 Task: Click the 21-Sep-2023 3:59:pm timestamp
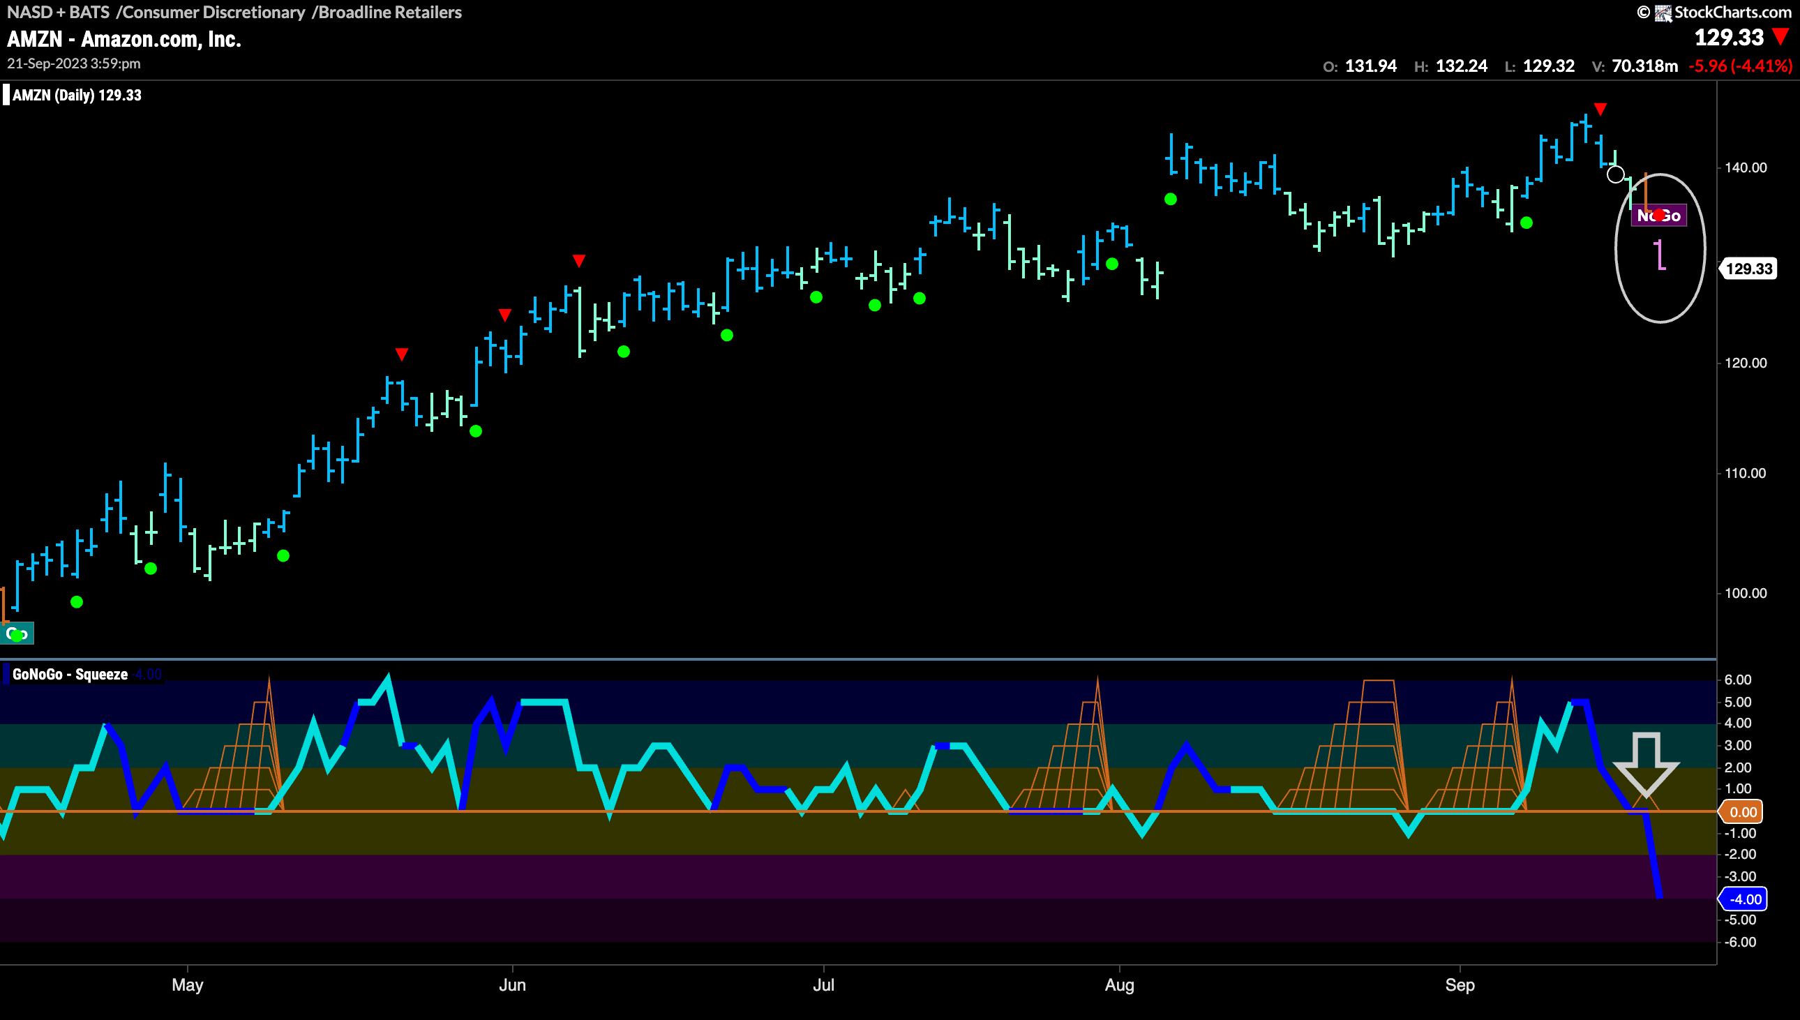tap(73, 63)
